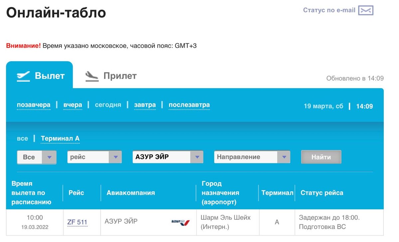Show flights for 'послезавтра'

point(189,105)
